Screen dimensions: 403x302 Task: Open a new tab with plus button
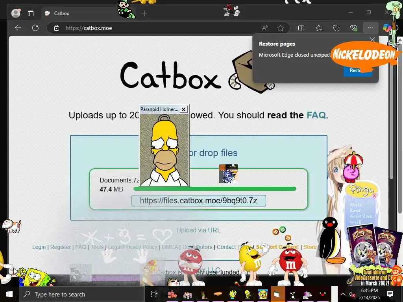tap(144, 13)
